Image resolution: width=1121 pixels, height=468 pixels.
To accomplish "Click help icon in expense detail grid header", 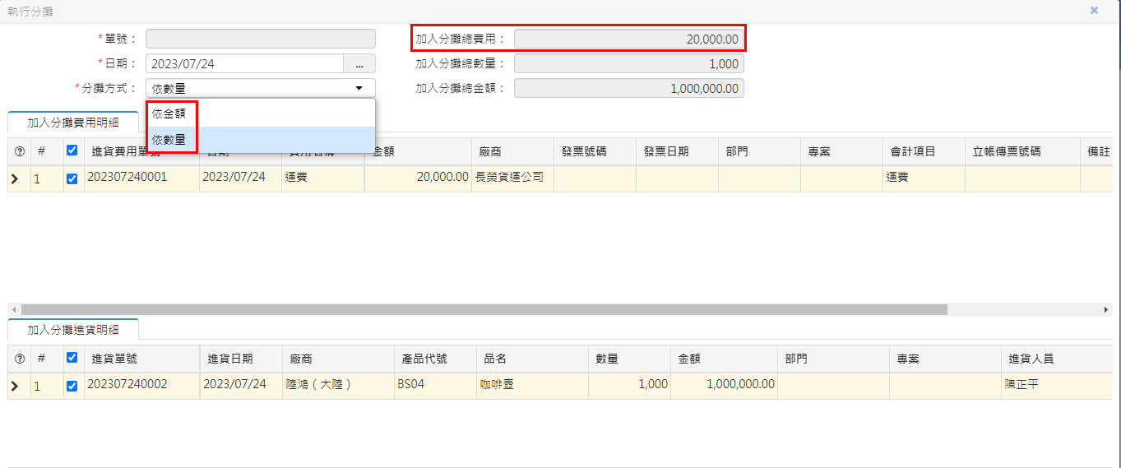I will (x=20, y=151).
